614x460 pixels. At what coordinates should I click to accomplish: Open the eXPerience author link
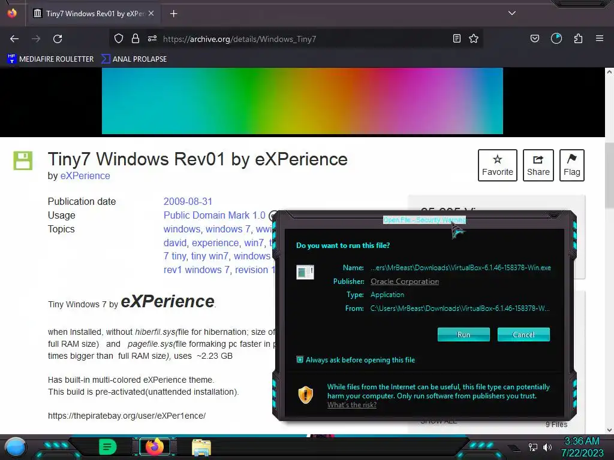click(85, 175)
